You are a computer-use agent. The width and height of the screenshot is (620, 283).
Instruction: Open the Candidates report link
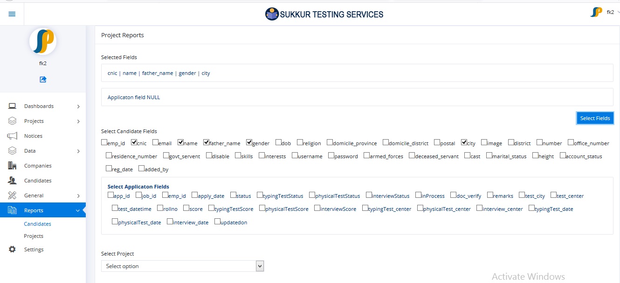[x=38, y=224]
